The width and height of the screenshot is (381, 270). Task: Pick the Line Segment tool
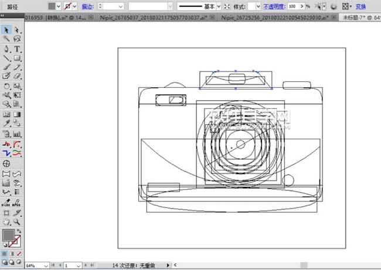[6, 58]
